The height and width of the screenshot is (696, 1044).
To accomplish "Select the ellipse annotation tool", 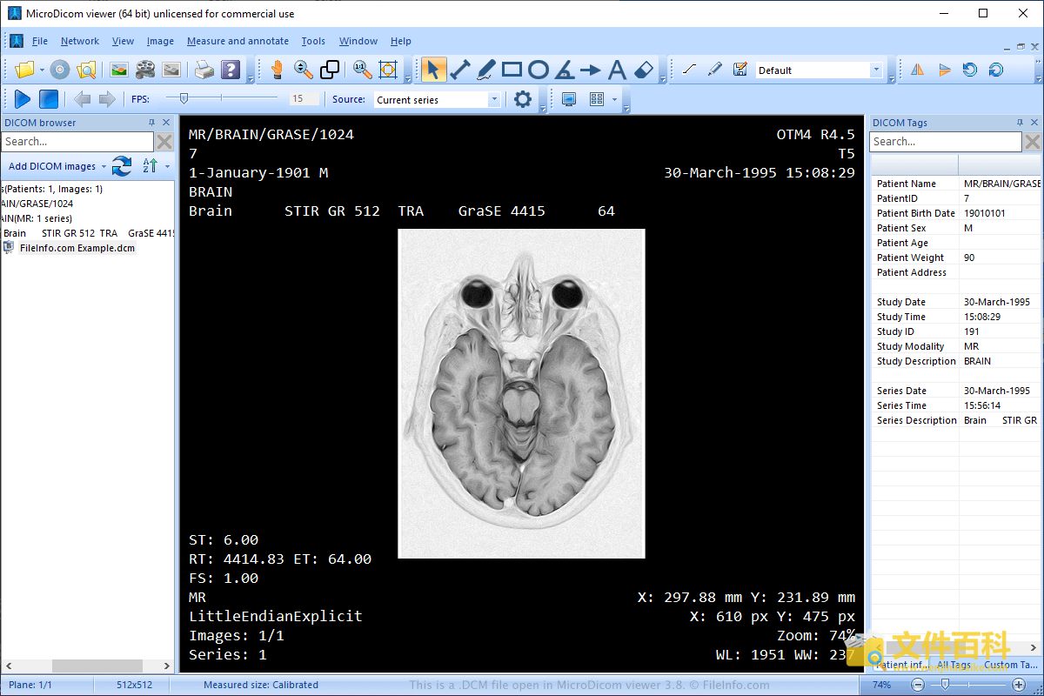I will [x=539, y=70].
